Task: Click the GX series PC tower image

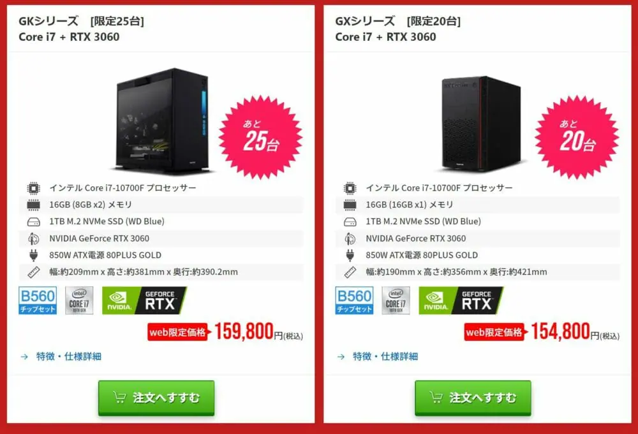Action: point(481,124)
